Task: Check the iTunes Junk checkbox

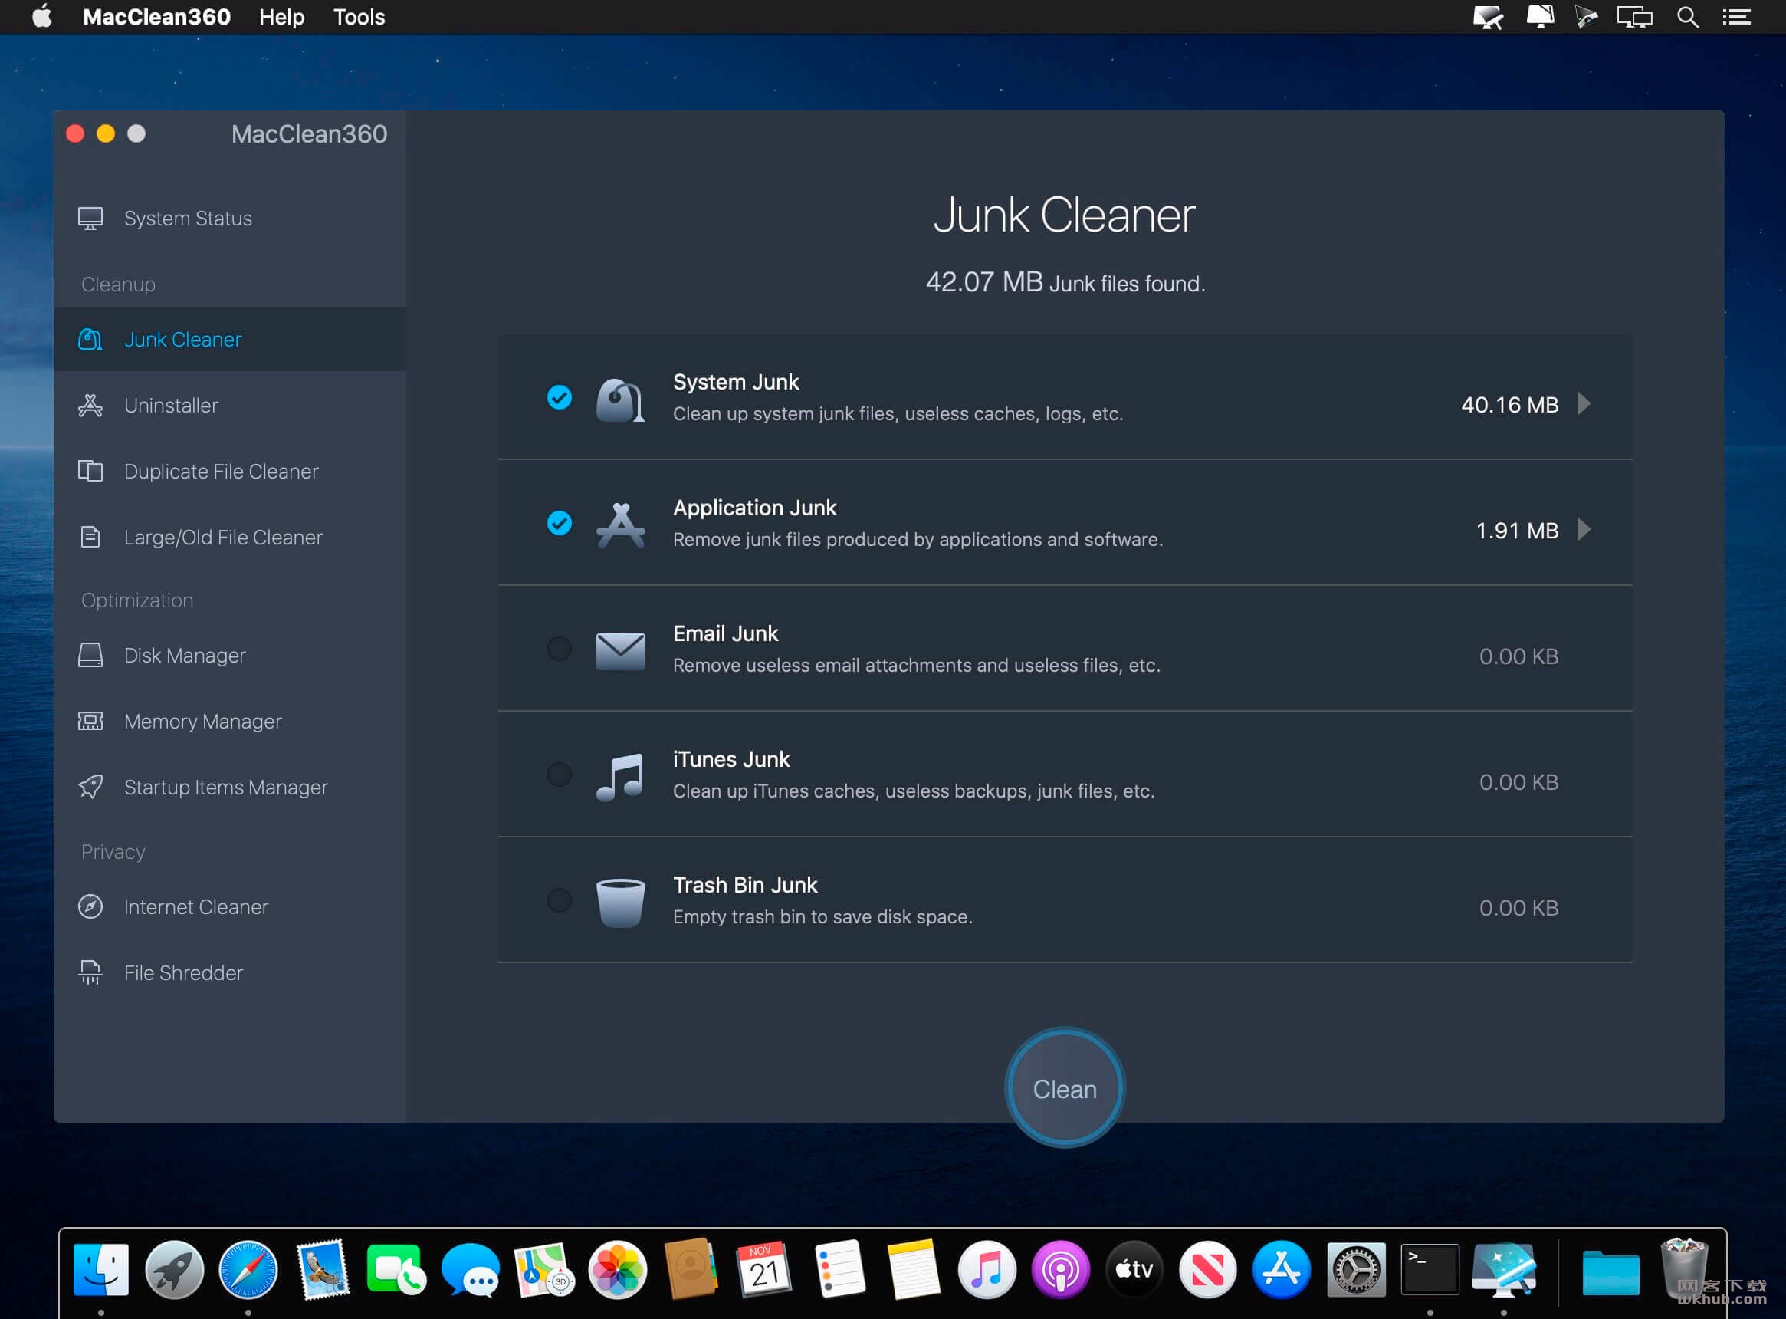Action: (x=560, y=774)
